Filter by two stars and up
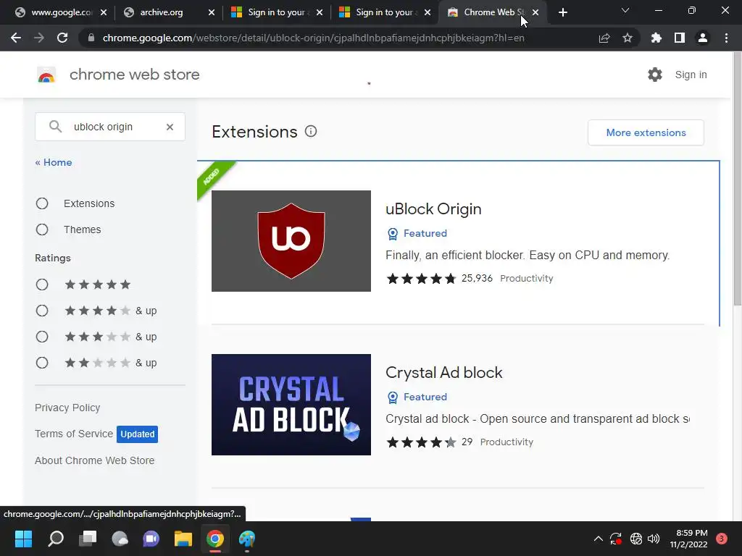Viewport: 742px width, 556px height. (42, 363)
